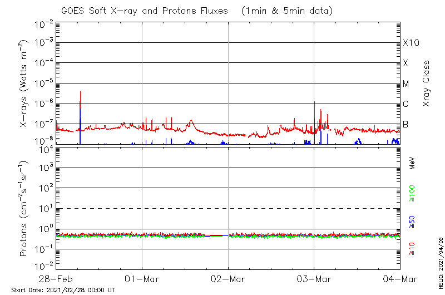This screenshot has width=445, height=295.
Task: Click the MeV unit label
Action: coord(412,163)
